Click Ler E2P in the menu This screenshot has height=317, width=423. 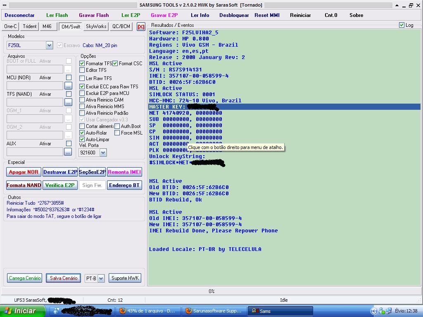click(131, 15)
